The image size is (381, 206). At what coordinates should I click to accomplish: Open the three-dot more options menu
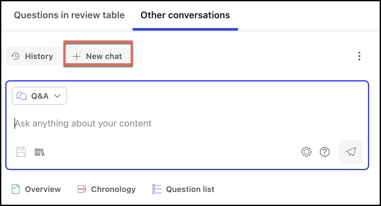(x=359, y=56)
